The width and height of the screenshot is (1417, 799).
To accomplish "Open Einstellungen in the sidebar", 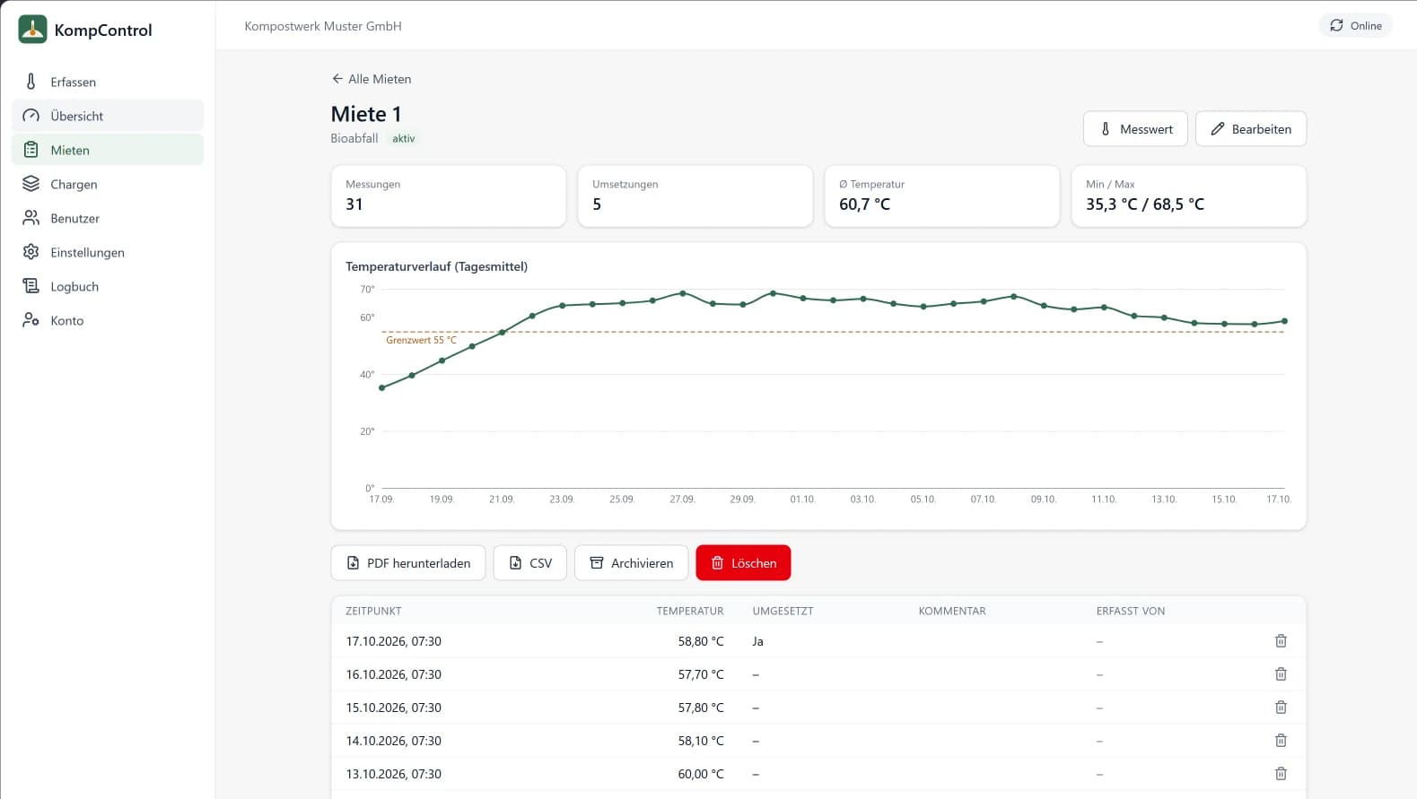I will click(x=108, y=252).
